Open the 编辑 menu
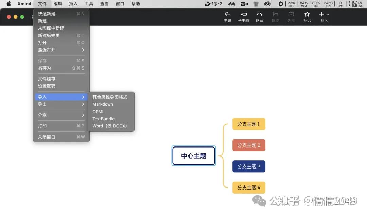 [x=57, y=4]
